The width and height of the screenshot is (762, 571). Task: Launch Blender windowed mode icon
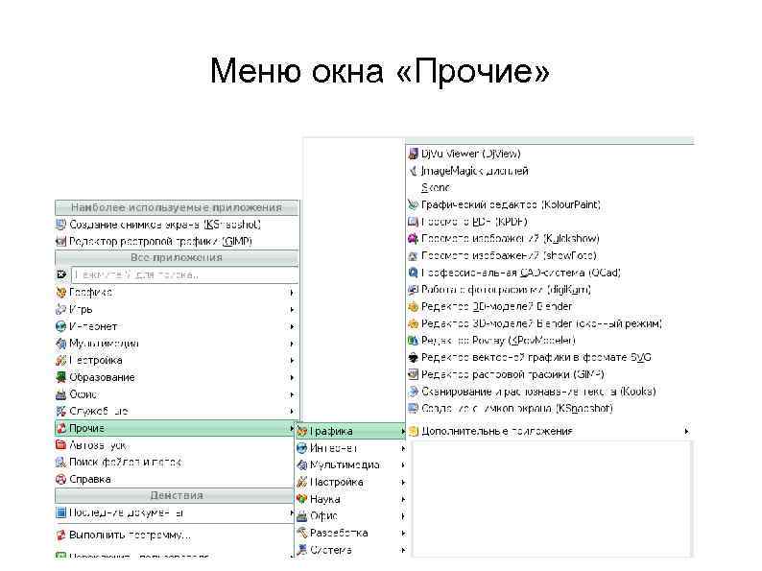point(413,324)
